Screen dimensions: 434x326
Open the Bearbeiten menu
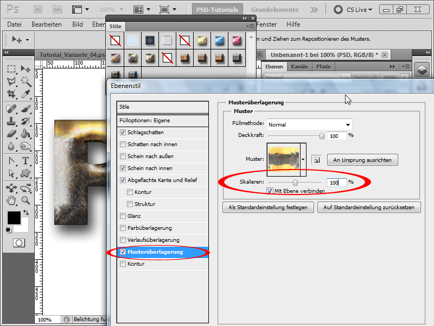[47, 24]
